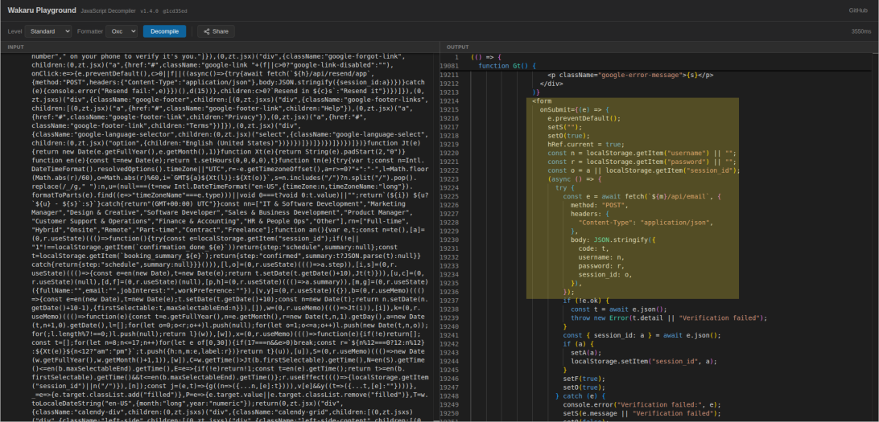Viewport: 879px width, 422px height.
Task: Open the Formatter dropdown set to Oxc
Action: [x=122, y=31]
